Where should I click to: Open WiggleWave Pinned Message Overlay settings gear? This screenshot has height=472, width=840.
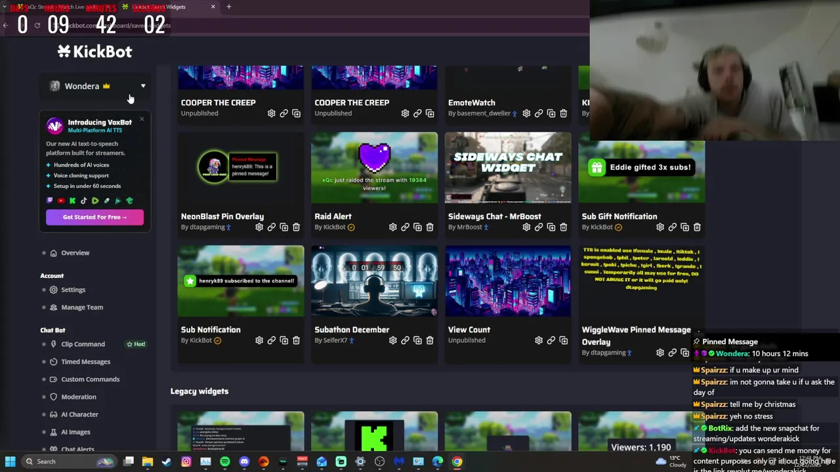(660, 353)
